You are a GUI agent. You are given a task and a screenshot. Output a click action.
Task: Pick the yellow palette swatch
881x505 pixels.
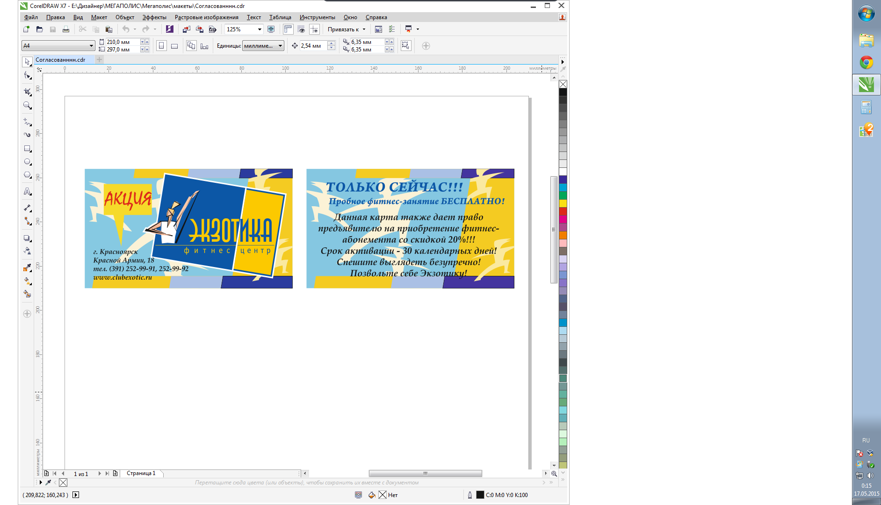[563, 203]
